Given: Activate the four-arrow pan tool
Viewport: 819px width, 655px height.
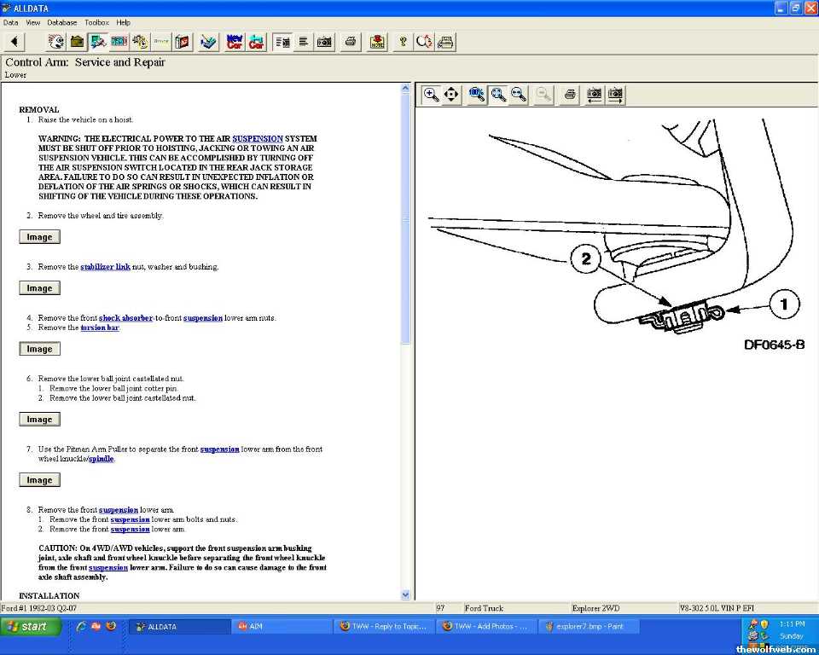Looking at the screenshot, I should (x=452, y=95).
